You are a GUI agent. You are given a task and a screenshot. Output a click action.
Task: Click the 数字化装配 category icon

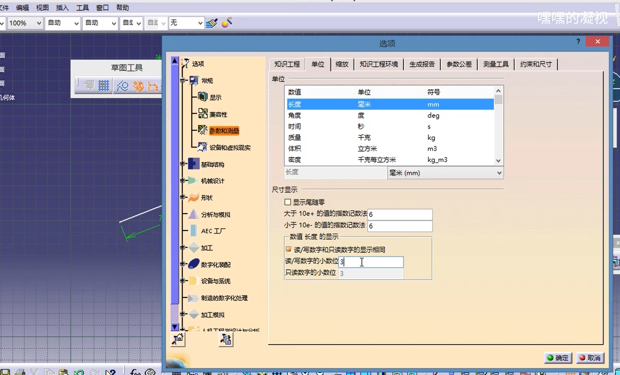coord(193,264)
